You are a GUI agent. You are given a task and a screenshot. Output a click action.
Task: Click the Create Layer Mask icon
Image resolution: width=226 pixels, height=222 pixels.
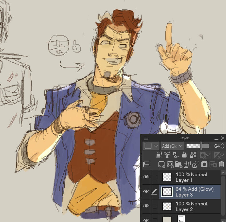[204, 164]
